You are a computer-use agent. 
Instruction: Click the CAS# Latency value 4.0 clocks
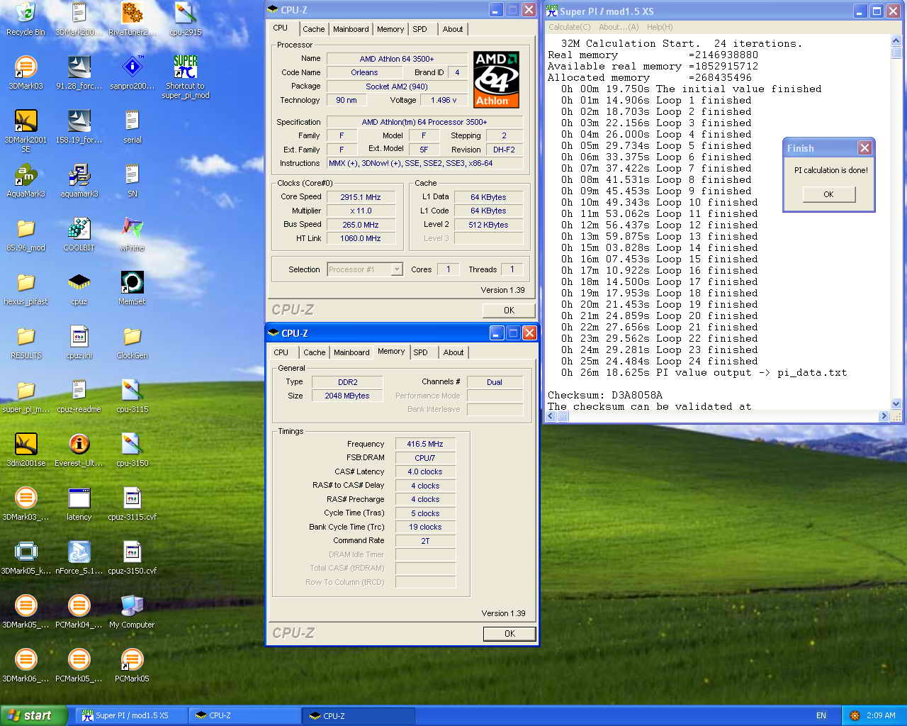click(x=425, y=471)
